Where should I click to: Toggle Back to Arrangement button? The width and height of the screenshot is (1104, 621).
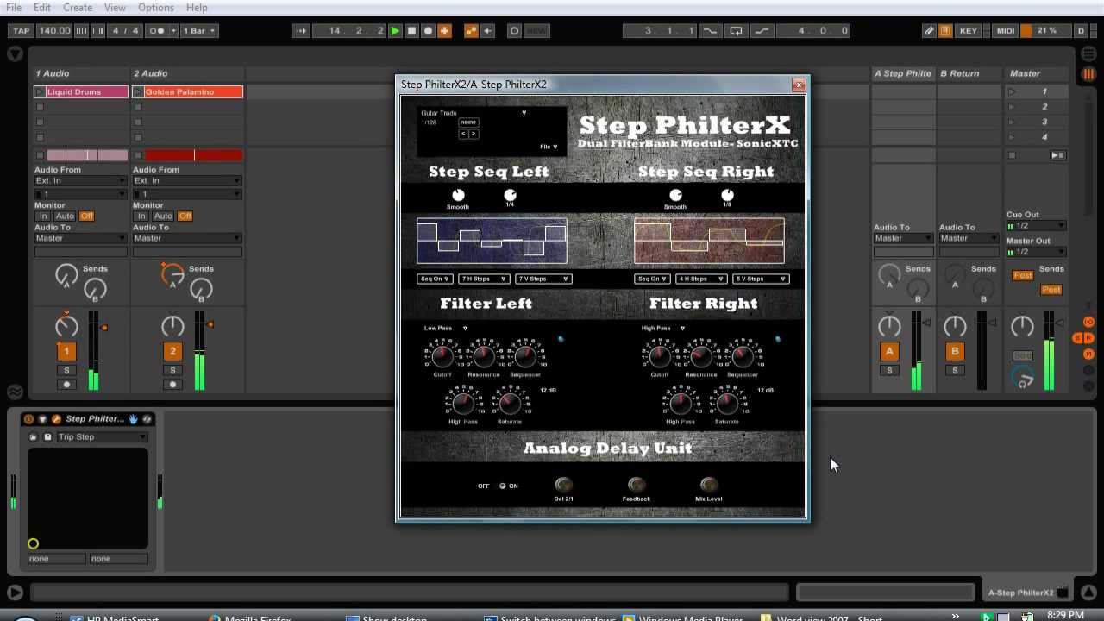487,31
